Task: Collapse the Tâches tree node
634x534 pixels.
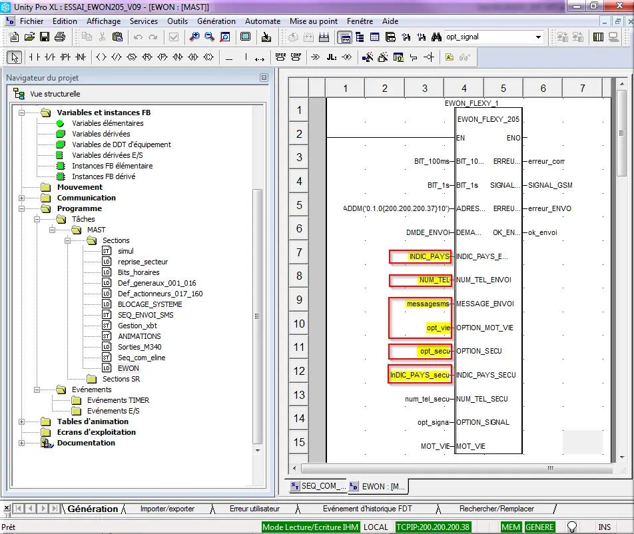Action: point(37,220)
